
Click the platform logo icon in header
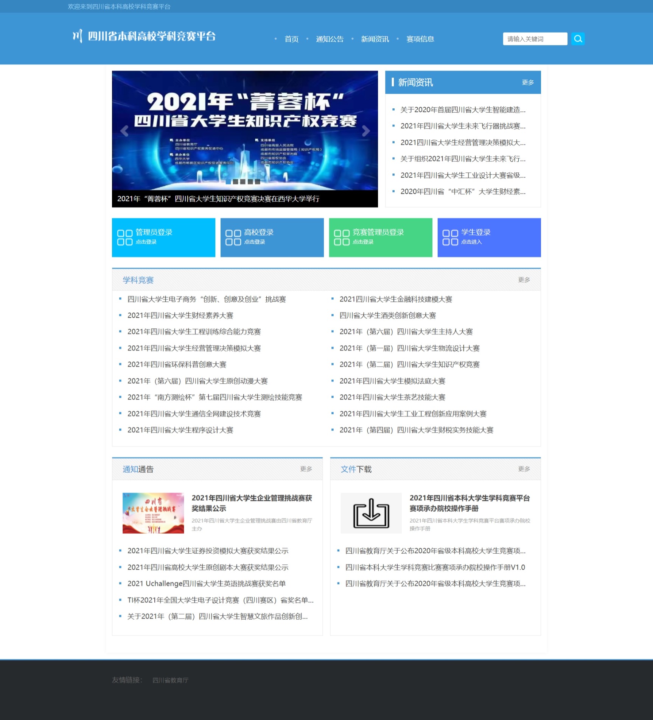click(78, 36)
